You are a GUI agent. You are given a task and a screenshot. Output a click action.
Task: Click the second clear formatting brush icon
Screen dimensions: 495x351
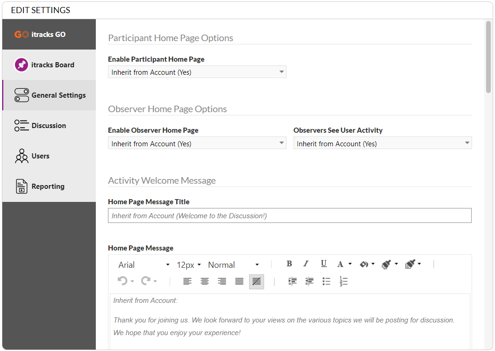tap(410, 264)
